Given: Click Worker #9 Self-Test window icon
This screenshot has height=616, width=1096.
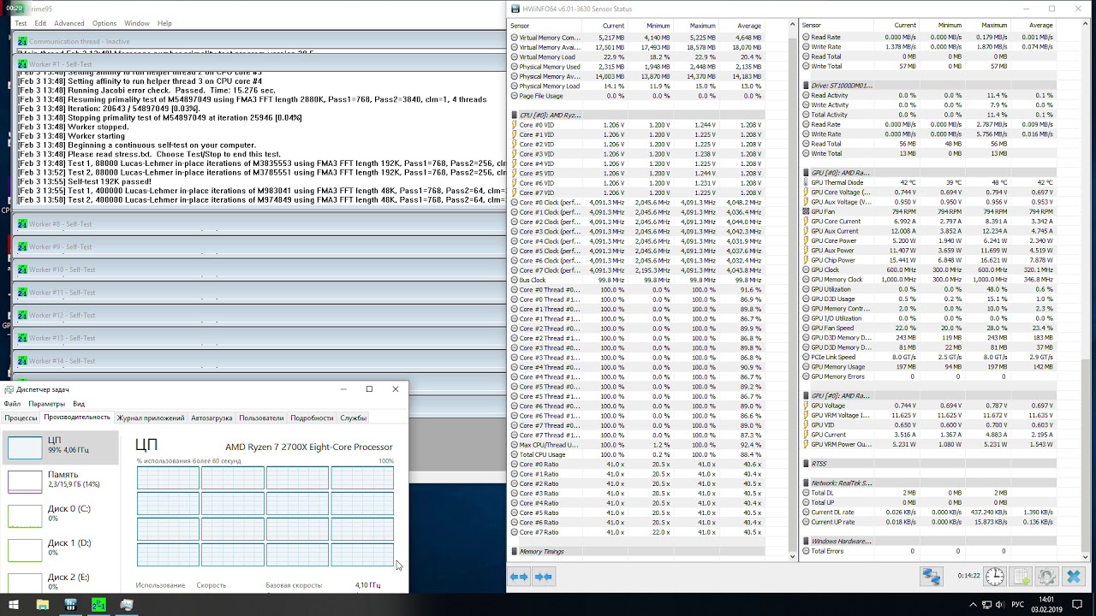Looking at the screenshot, I should 22,246.
